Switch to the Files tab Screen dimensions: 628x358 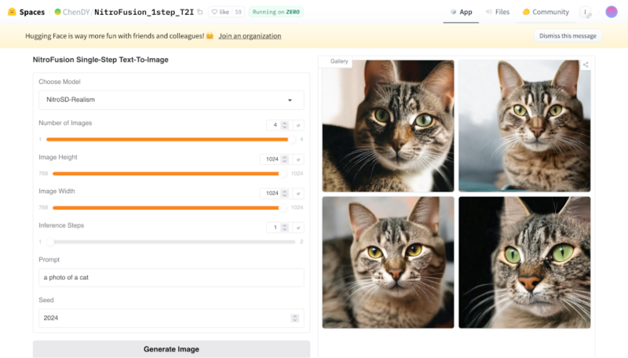coord(498,12)
